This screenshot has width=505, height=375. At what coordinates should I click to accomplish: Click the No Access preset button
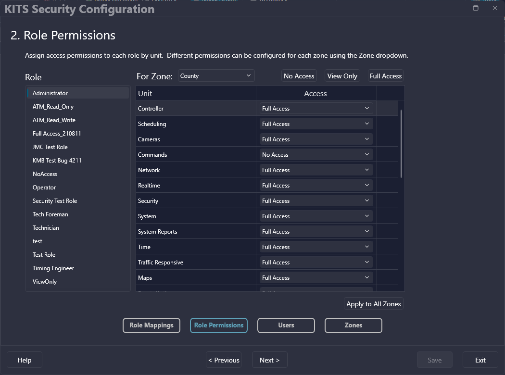tap(299, 76)
